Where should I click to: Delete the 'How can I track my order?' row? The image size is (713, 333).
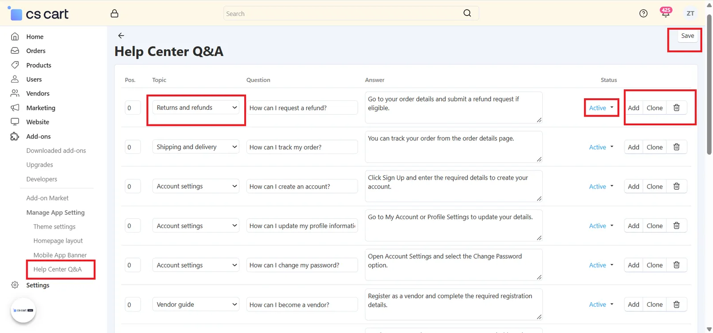pos(676,147)
